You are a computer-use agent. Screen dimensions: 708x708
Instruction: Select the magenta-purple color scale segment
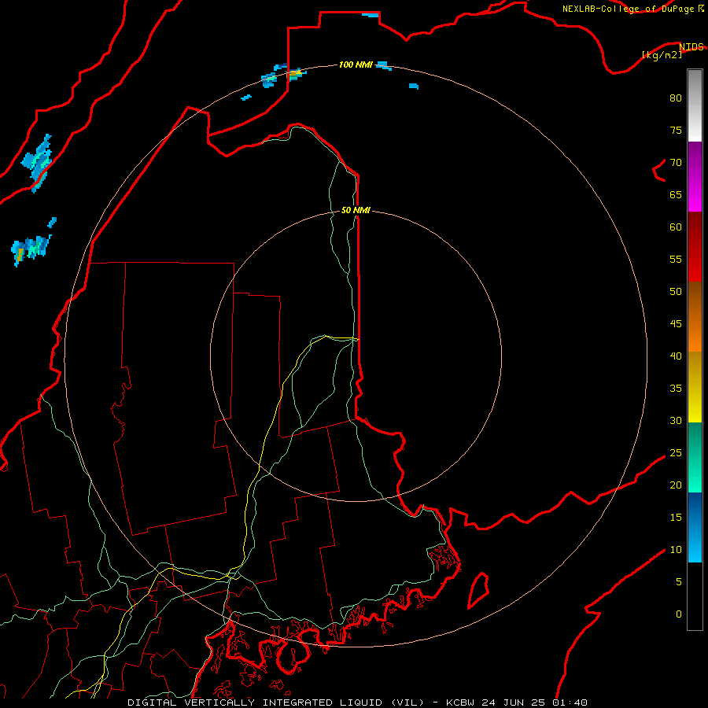pyautogui.click(x=695, y=176)
